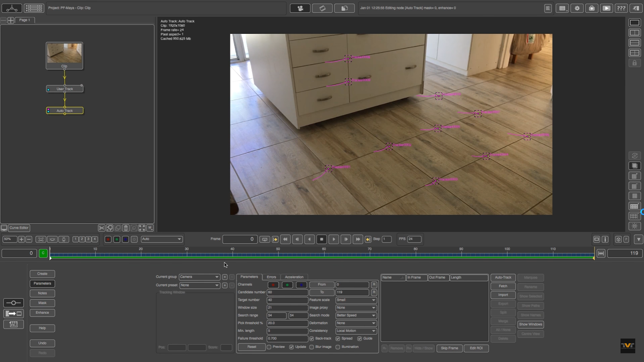Viewport: 644px width, 362px height.
Task: Click the preferences gear icon in top bar
Action: [x=577, y=8]
